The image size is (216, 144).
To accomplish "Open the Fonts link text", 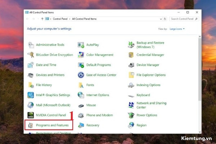I will [90, 85].
